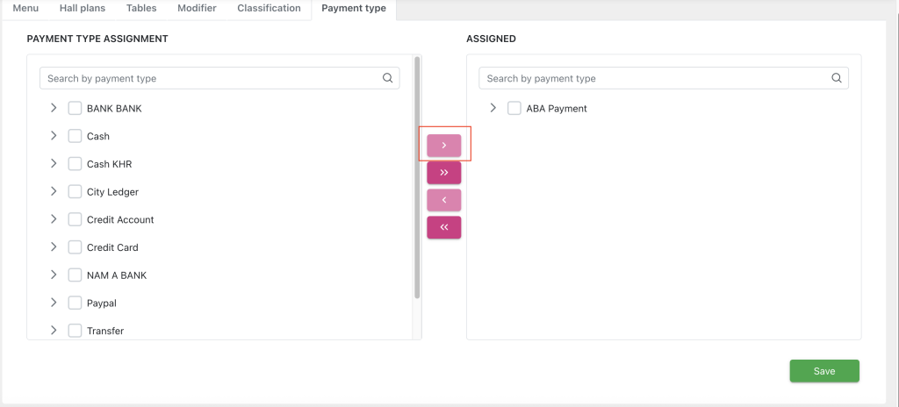Image resolution: width=899 pixels, height=407 pixels.
Task: Expand the ABA Payment entry
Action: coord(493,108)
